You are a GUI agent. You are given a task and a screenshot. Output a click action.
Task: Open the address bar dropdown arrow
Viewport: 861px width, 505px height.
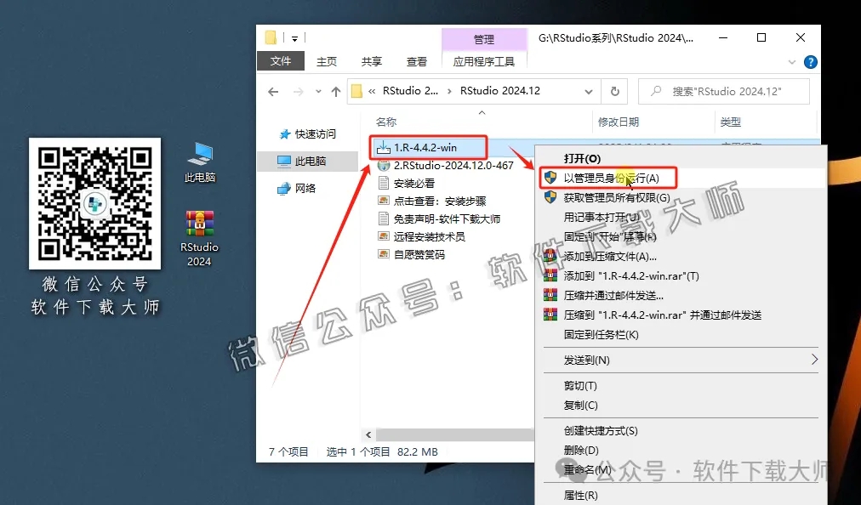(x=590, y=91)
